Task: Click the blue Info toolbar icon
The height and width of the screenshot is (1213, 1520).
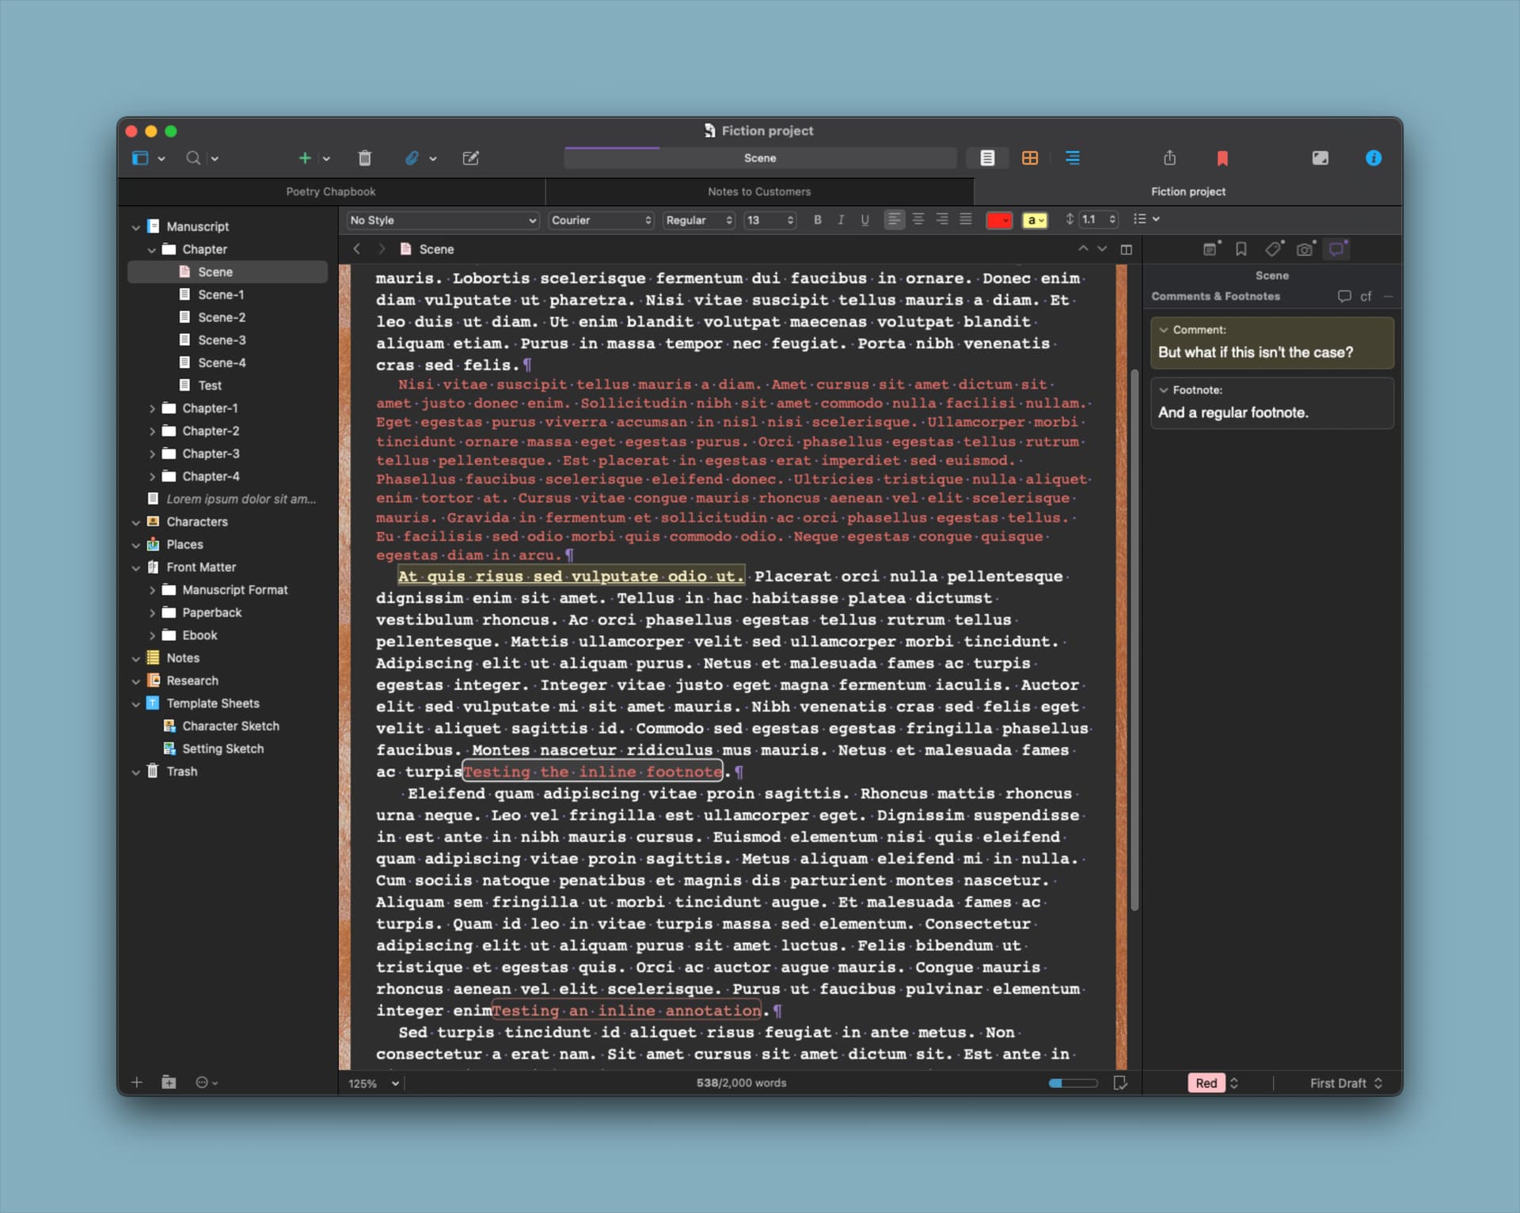Action: [x=1374, y=157]
